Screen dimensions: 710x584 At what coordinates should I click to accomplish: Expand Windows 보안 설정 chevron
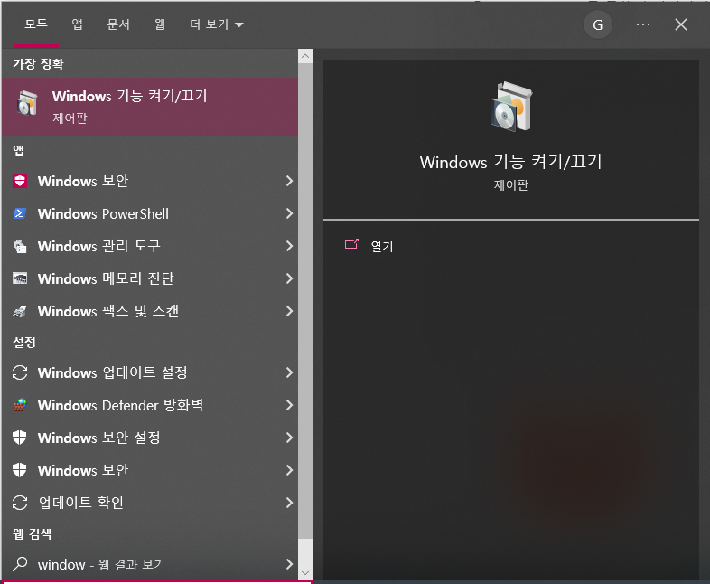(x=289, y=438)
